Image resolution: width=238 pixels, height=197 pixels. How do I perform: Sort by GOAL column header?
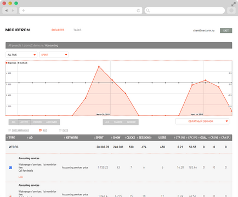202,137
